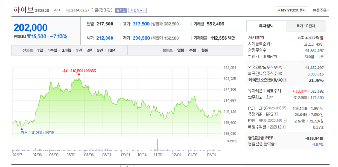Click the 시가총액 value 8조 4,137억원
The height and width of the screenshot is (167, 338).
[311, 38]
